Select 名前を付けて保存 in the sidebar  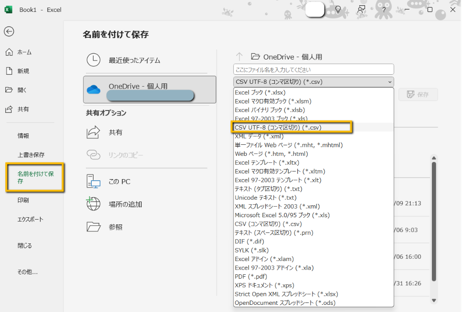pos(35,177)
